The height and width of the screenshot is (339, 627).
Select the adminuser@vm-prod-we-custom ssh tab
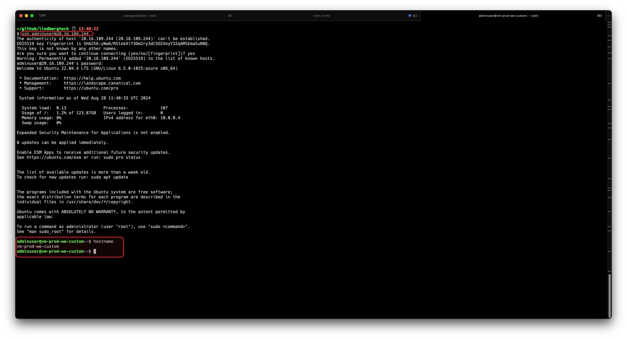pos(508,16)
